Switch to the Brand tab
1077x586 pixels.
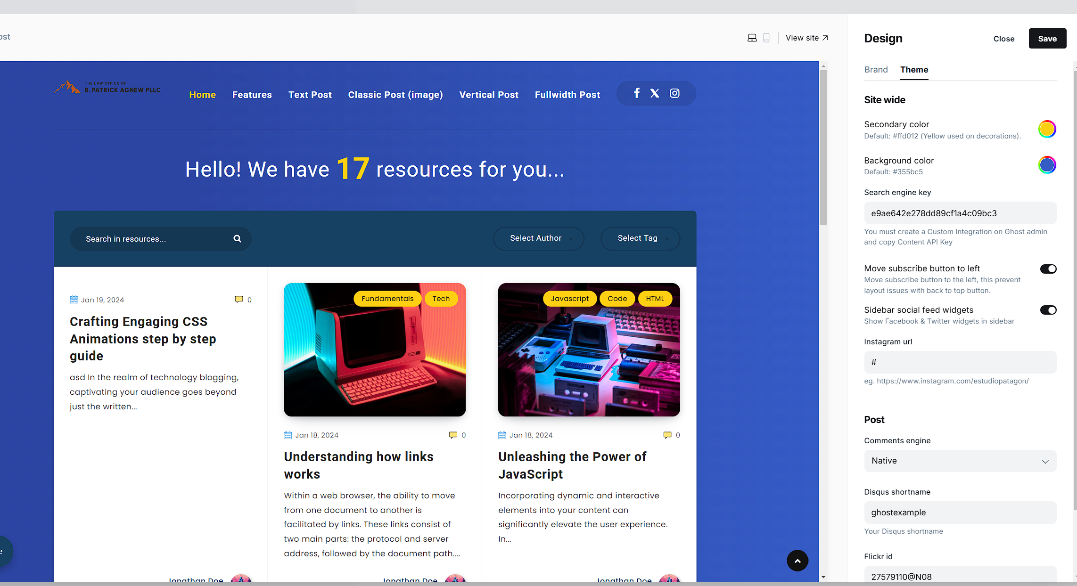876,70
